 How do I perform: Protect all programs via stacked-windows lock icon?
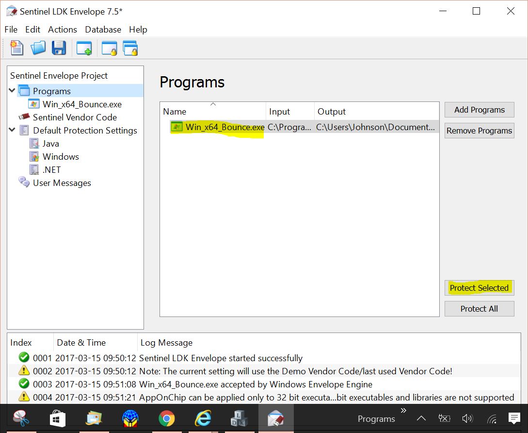(130, 48)
